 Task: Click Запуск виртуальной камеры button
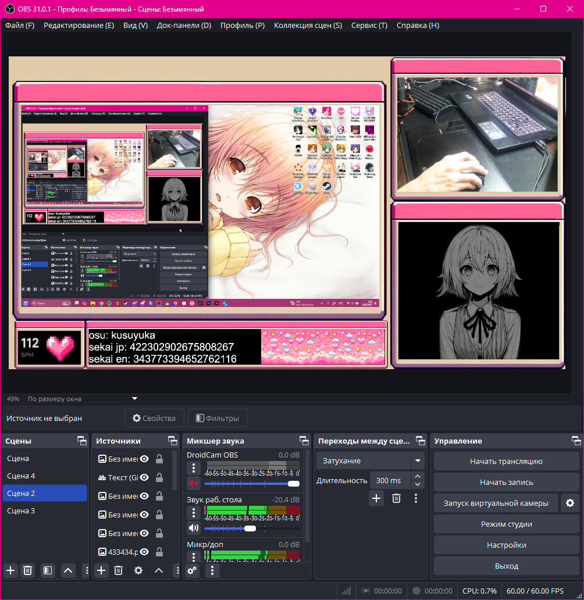[496, 503]
